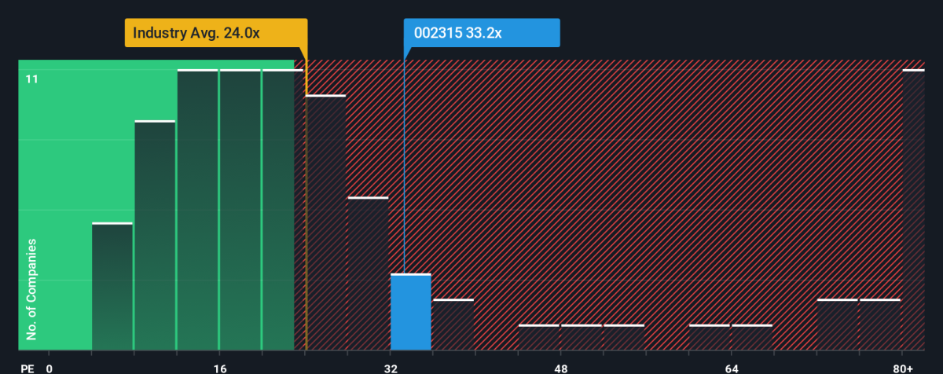Click the bar spanning PE 12-16
Screen dimensions: 943x374
tap(197, 210)
